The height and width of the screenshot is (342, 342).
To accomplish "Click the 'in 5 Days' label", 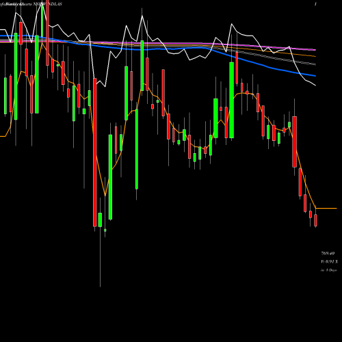I will click(x=328, y=270).
